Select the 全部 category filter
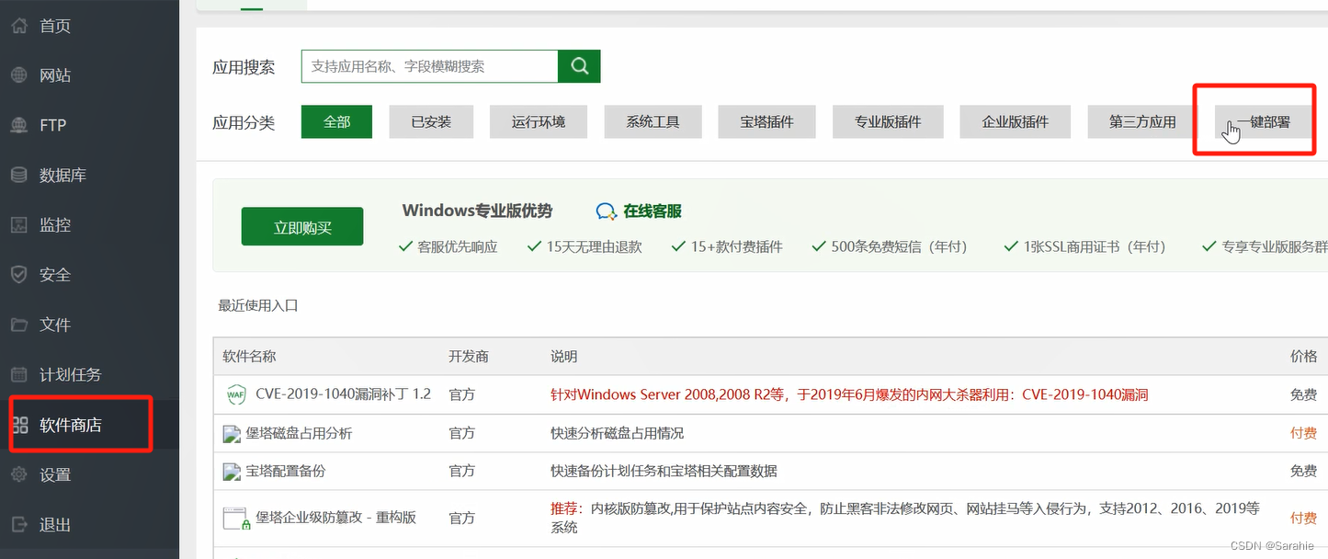 pos(336,121)
